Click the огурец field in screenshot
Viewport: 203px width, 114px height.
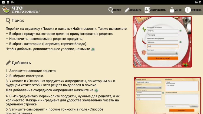163,31
